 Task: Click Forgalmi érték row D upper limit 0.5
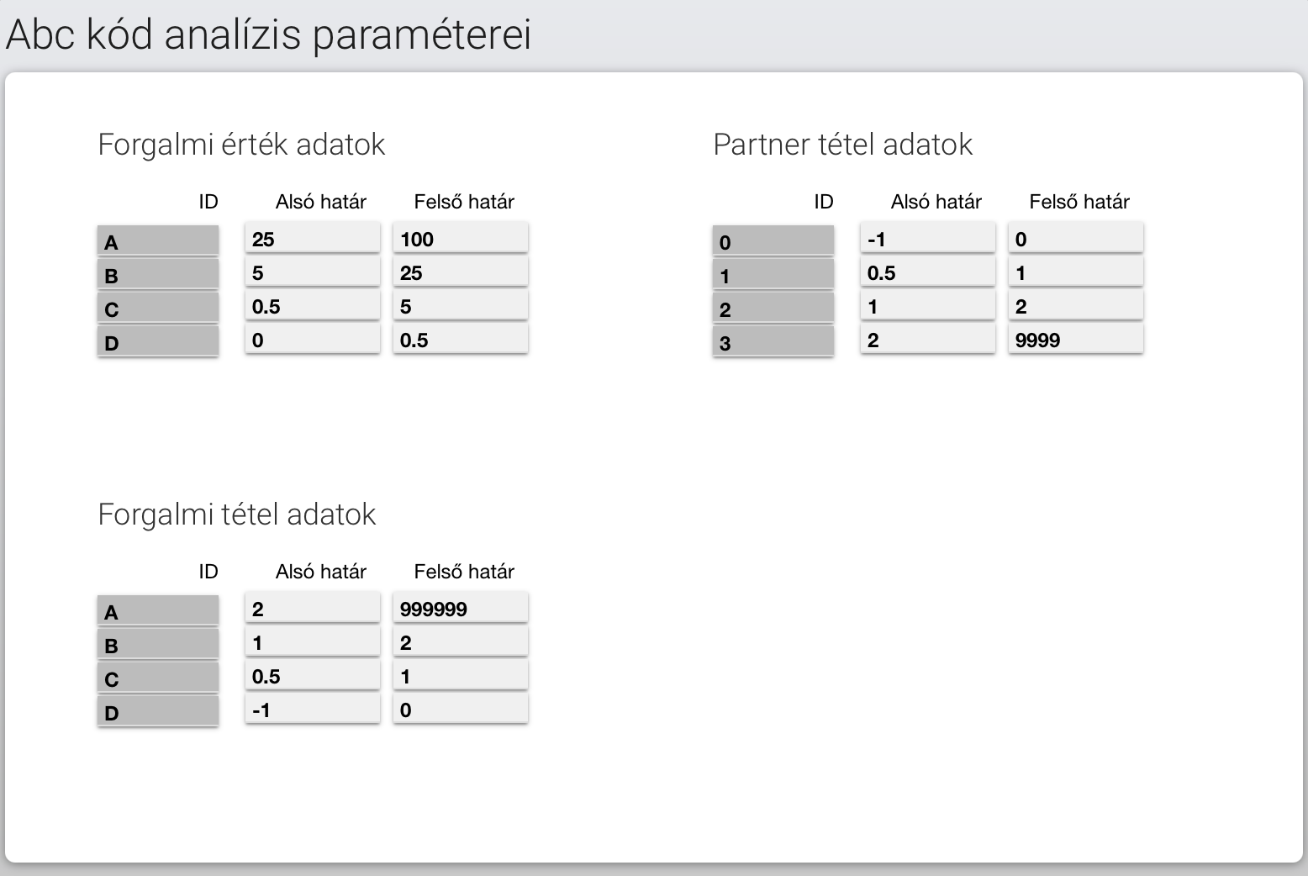pos(461,339)
